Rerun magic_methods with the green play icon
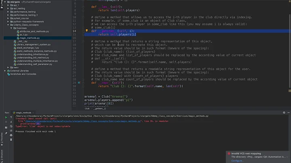The width and height of the screenshot is (291, 163). (6, 117)
